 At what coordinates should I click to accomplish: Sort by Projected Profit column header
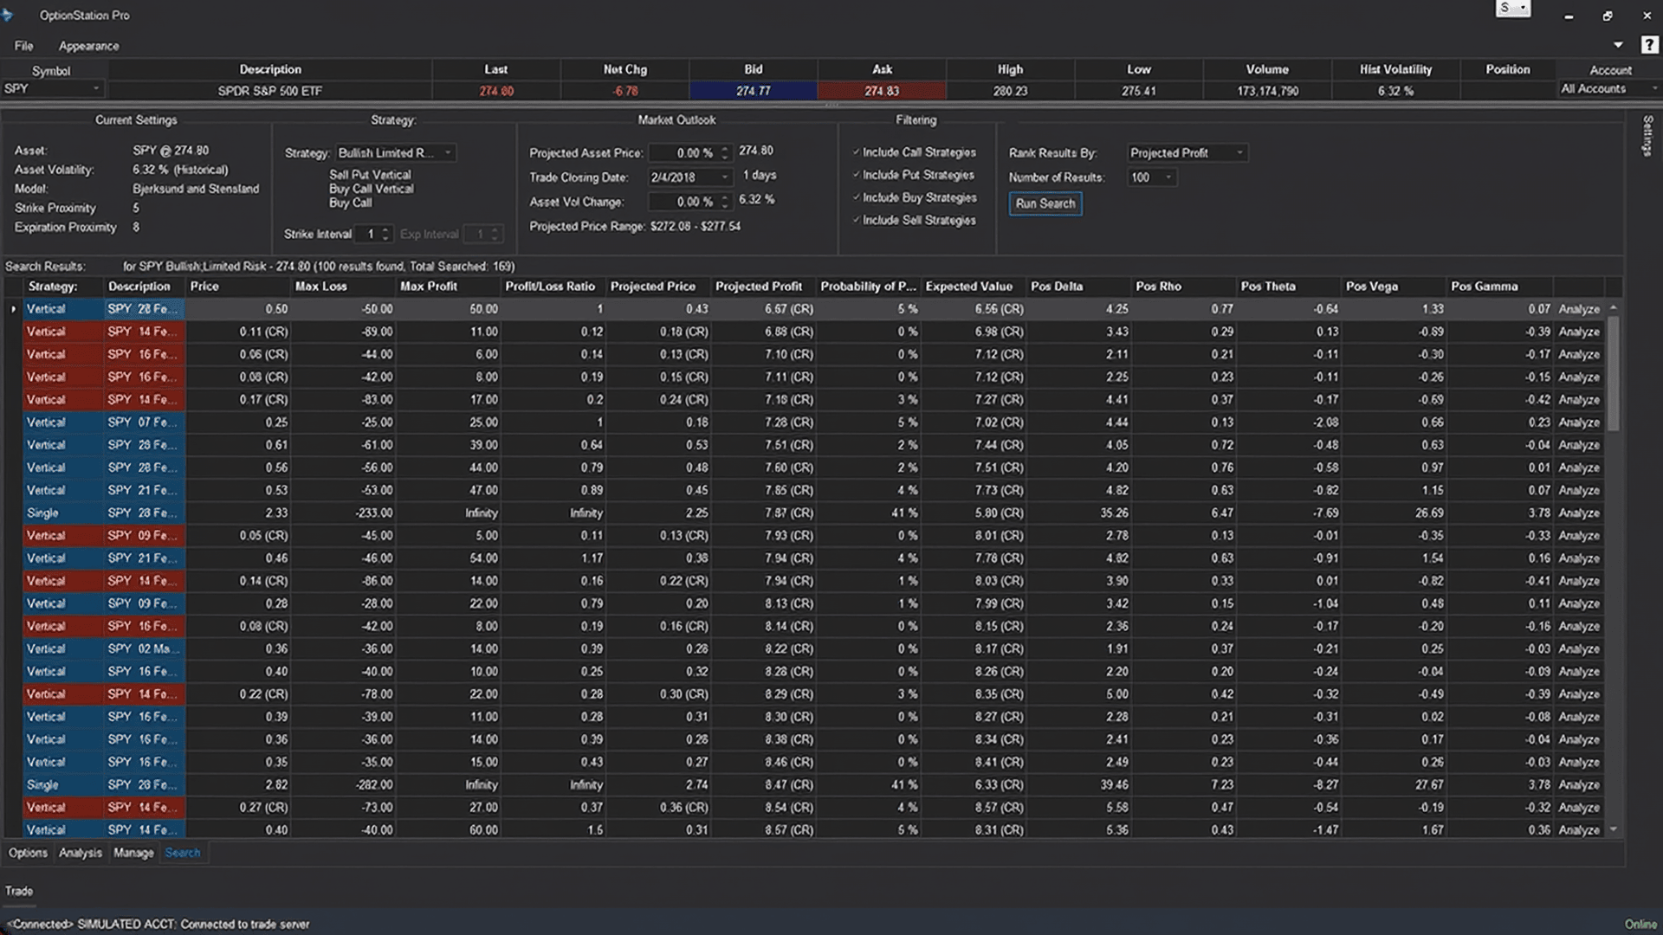[764, 287]
